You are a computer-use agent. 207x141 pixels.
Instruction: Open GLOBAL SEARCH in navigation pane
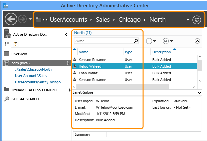[25, 99]
